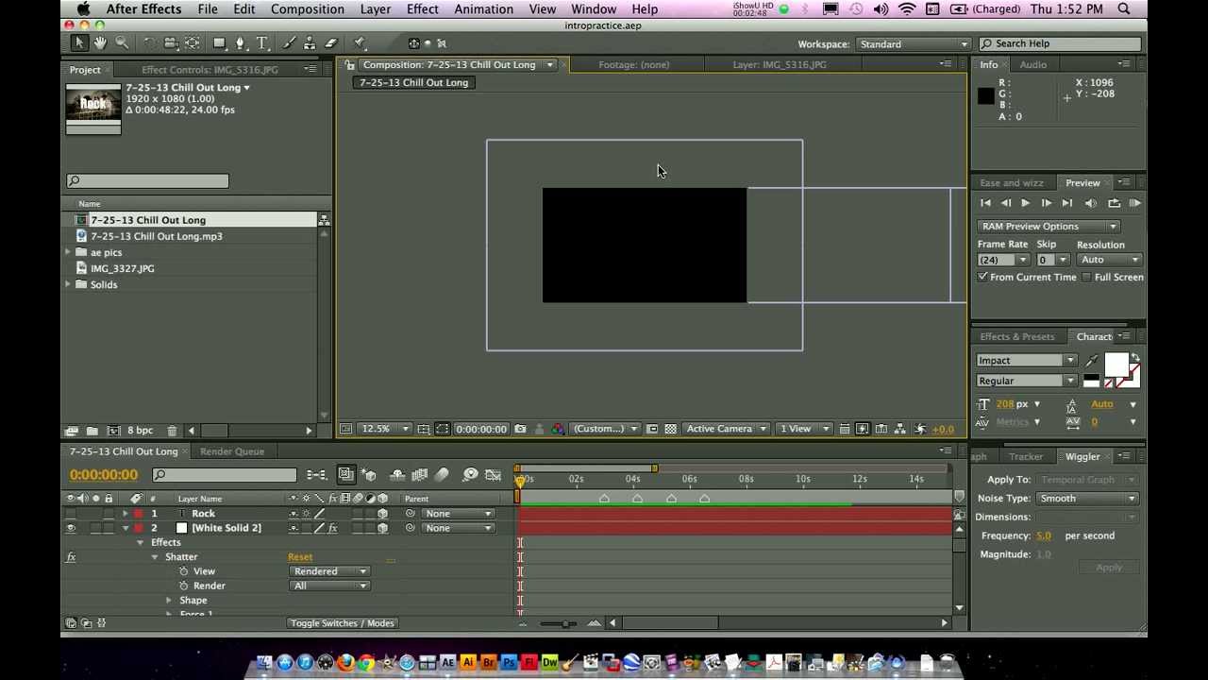Create new composition from Project panel footer
This screenshot has width=1208, height=680.
113,431
